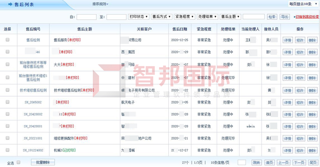Switch to advanced search via 切换到高级检索
320x167 pixels.
tap(307, 17)
